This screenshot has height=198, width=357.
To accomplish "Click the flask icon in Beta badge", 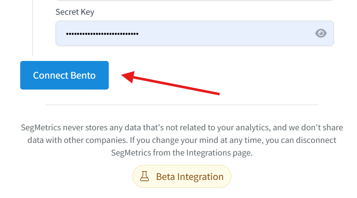I will coord(145,177).
